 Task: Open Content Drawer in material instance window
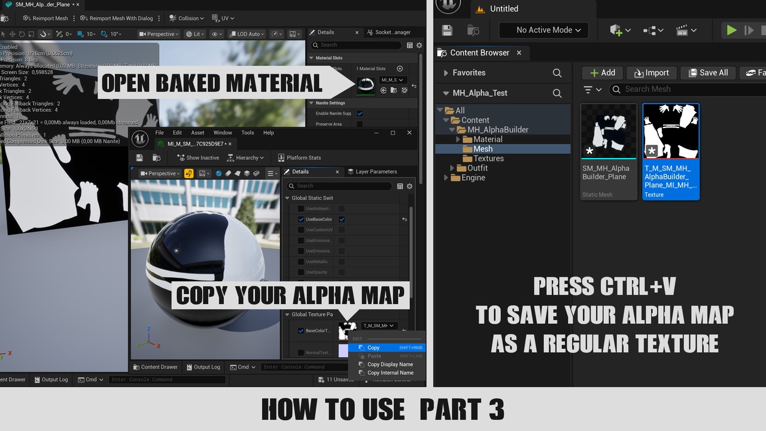pyautogui.click(x=156, y=367)
